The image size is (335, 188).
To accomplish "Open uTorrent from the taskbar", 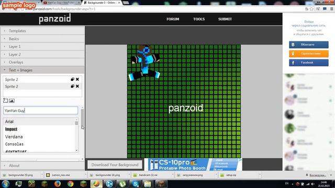I will click(122, 184).
